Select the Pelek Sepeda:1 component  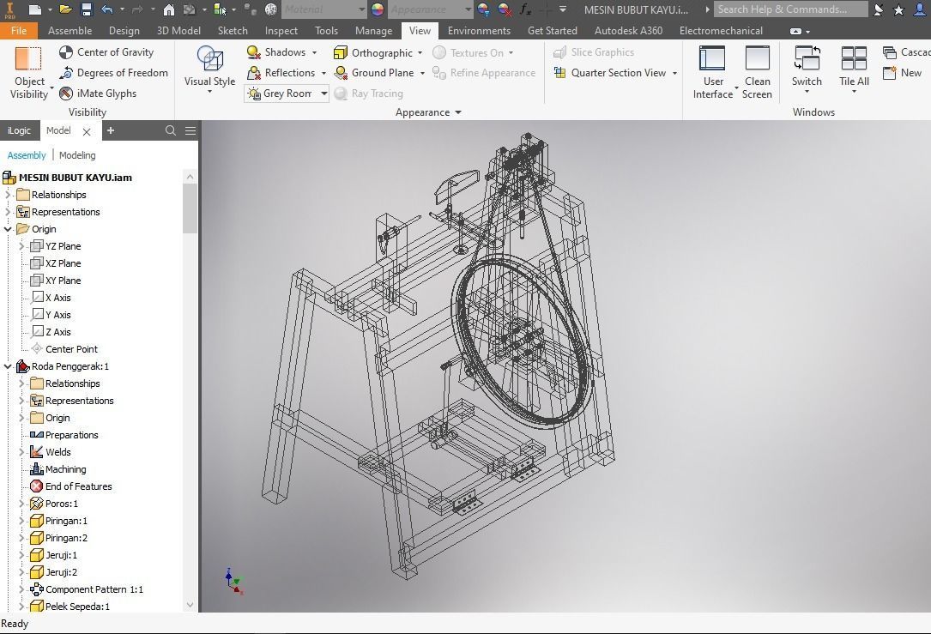[70, 606]
